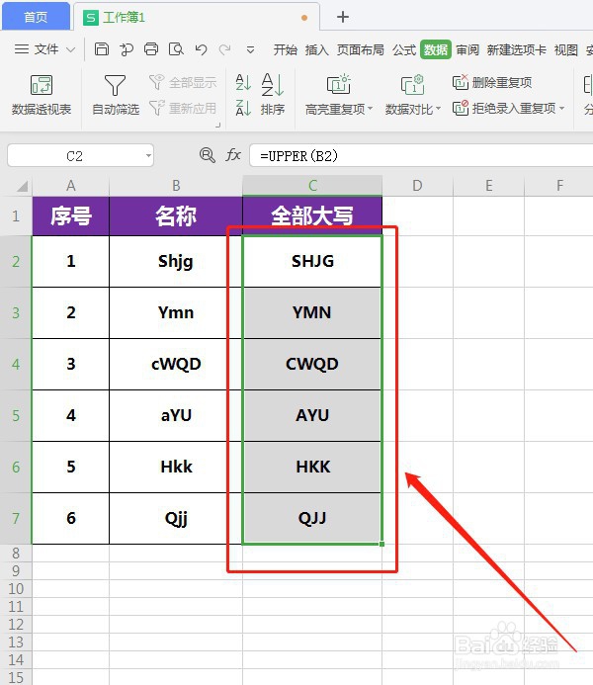Click Reject Duplicate Entry (拒绝录入重复项)
This screenshot has width=593, height=685.
504,108
